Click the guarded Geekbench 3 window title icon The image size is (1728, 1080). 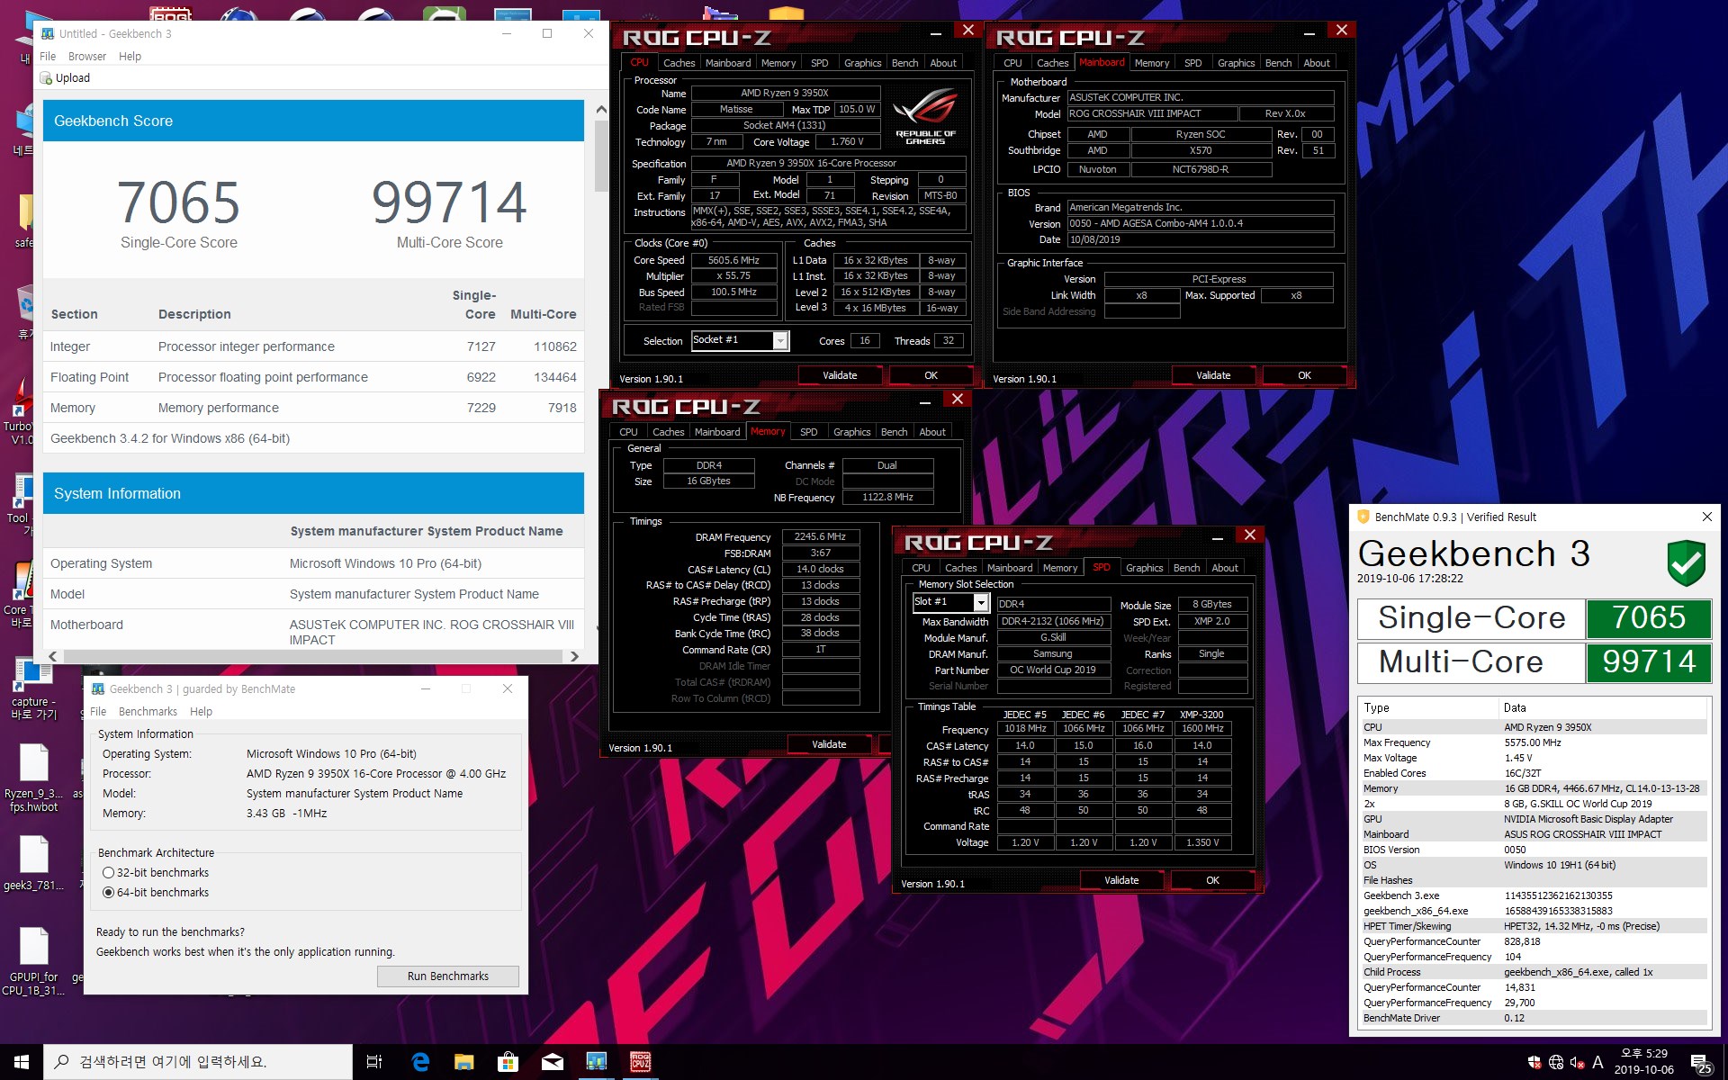(98, 688)
